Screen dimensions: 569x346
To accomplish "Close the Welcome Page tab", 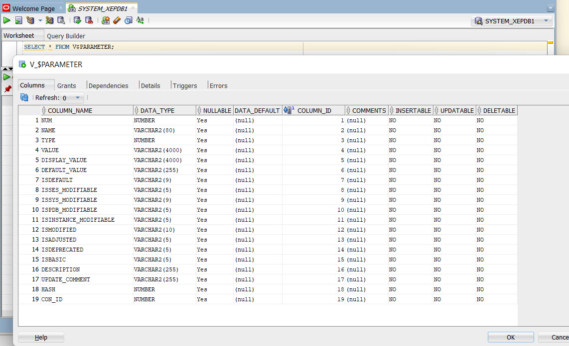I will (x=61, y=8).
